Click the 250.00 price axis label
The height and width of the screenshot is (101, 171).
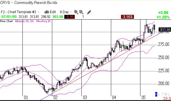tap(164, 57)
